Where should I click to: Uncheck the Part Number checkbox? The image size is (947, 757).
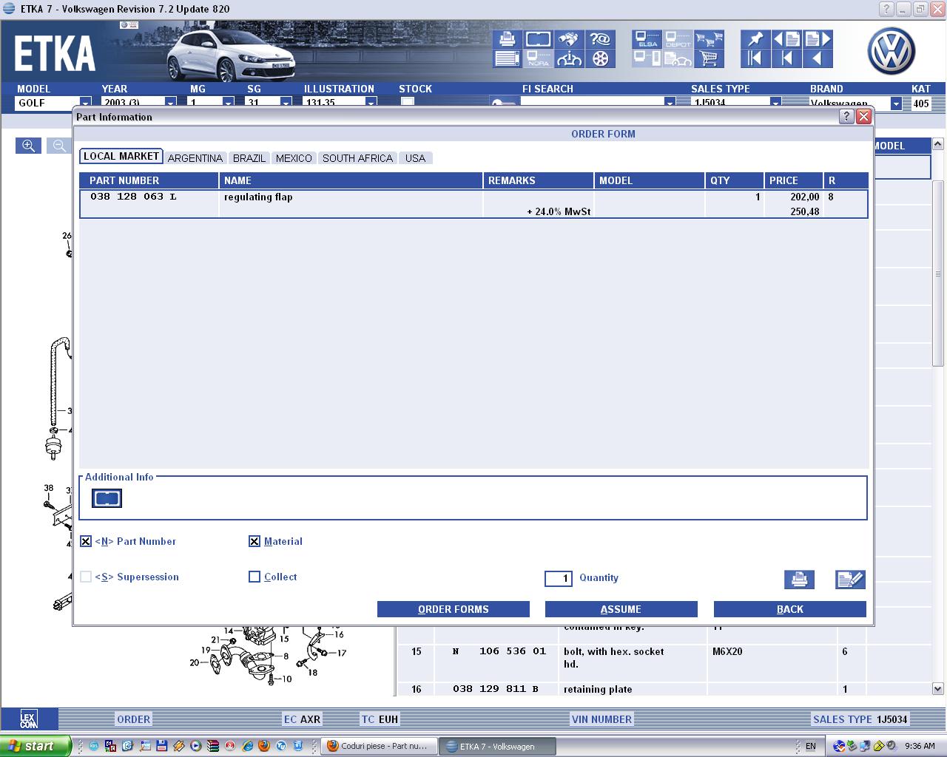pos(86,541)
